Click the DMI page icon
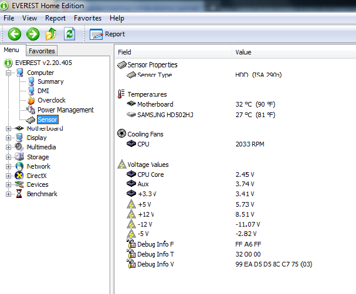Screen dimensions: 356x294 [31, 91]
